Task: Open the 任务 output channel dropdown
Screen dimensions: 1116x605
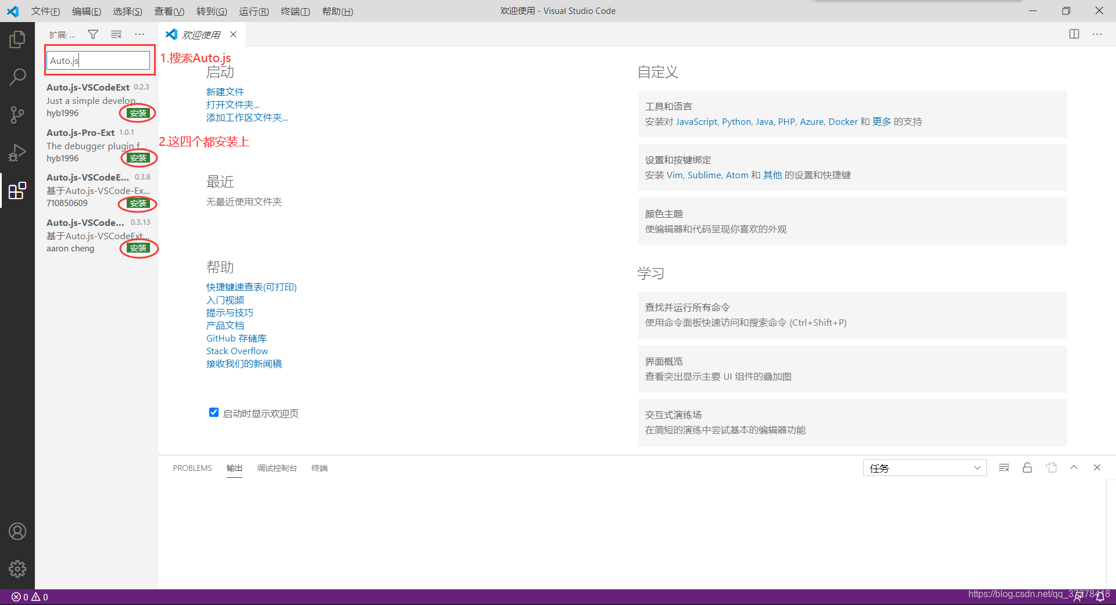Action: pos(925,468)
